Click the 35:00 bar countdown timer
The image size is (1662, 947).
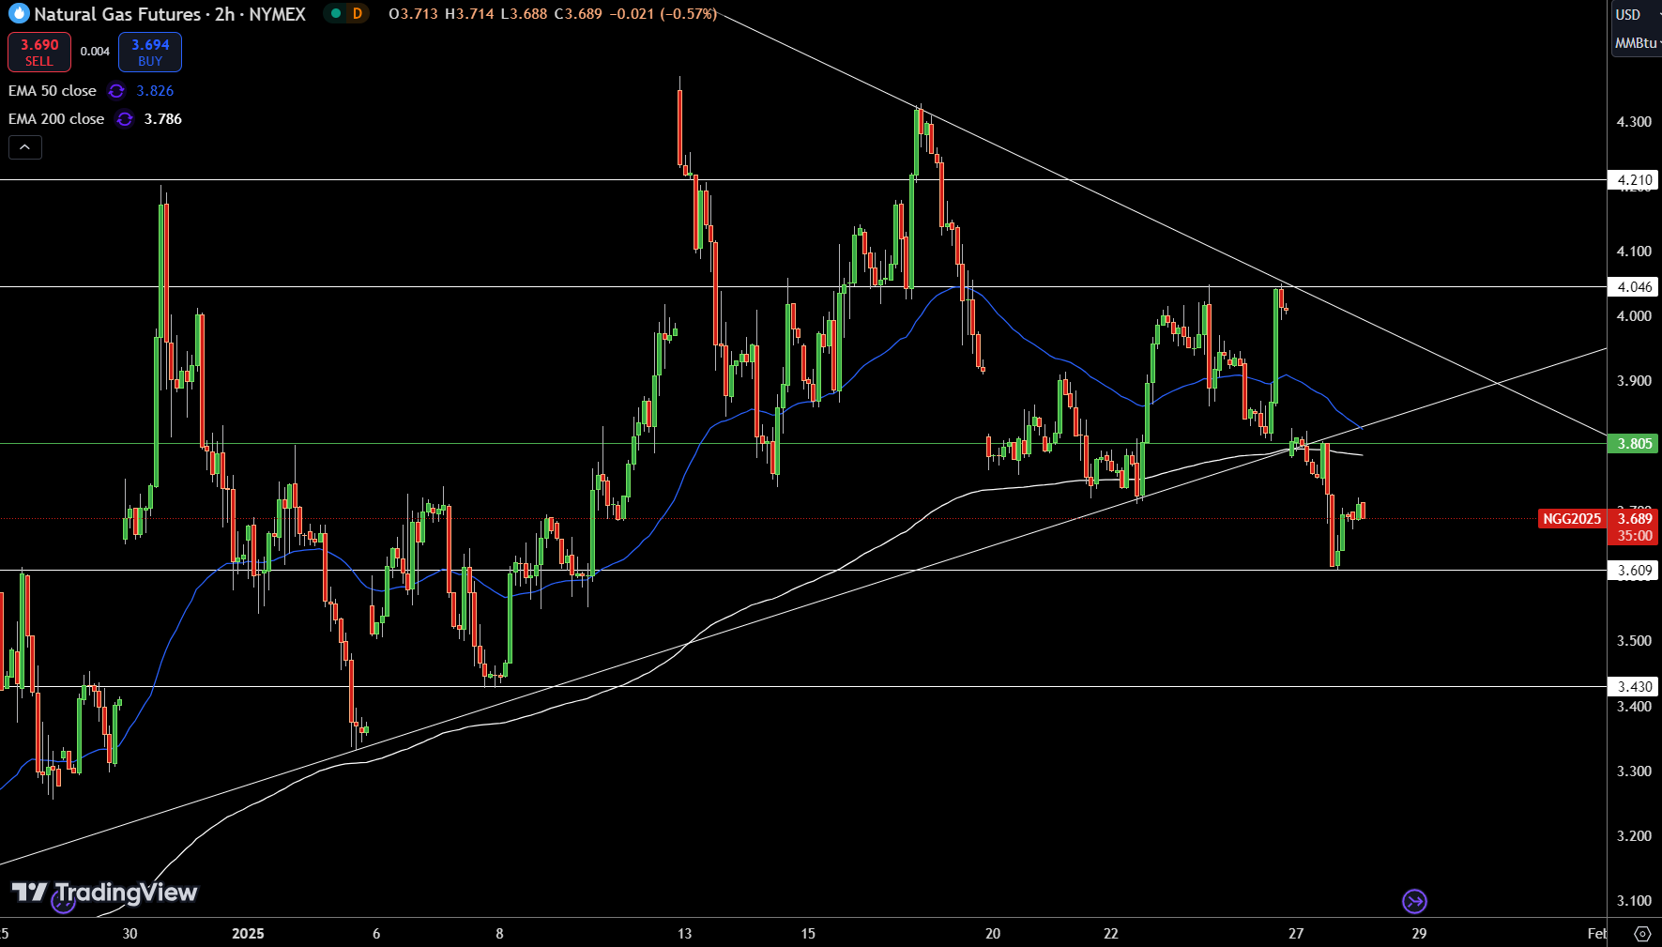(1635, 536)
